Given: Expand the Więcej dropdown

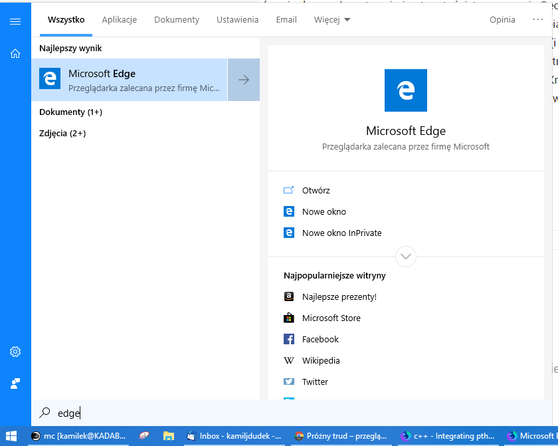Looking at the screenshot, I should (x=332, y=19).
